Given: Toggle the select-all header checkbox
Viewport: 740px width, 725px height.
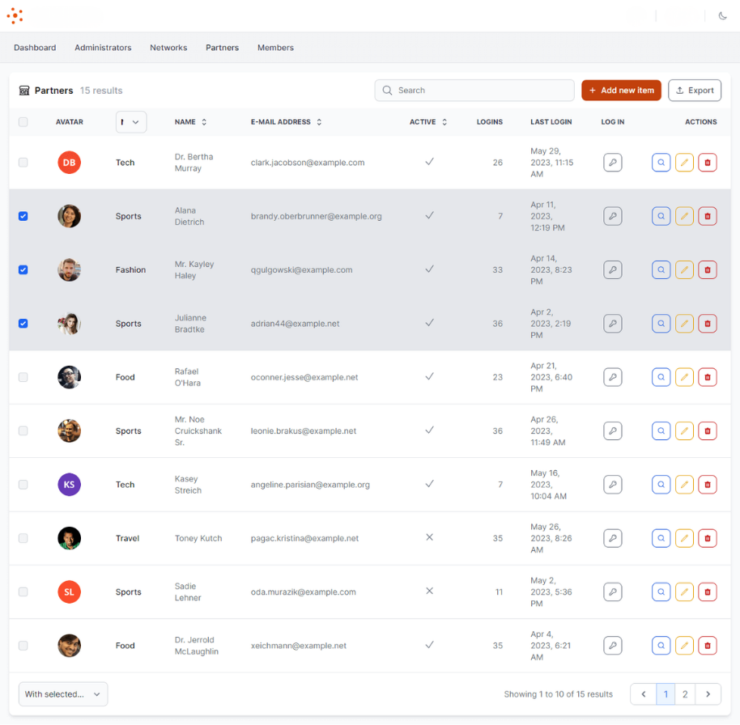Looking at the screenshot, I should [x=23, y=122].
